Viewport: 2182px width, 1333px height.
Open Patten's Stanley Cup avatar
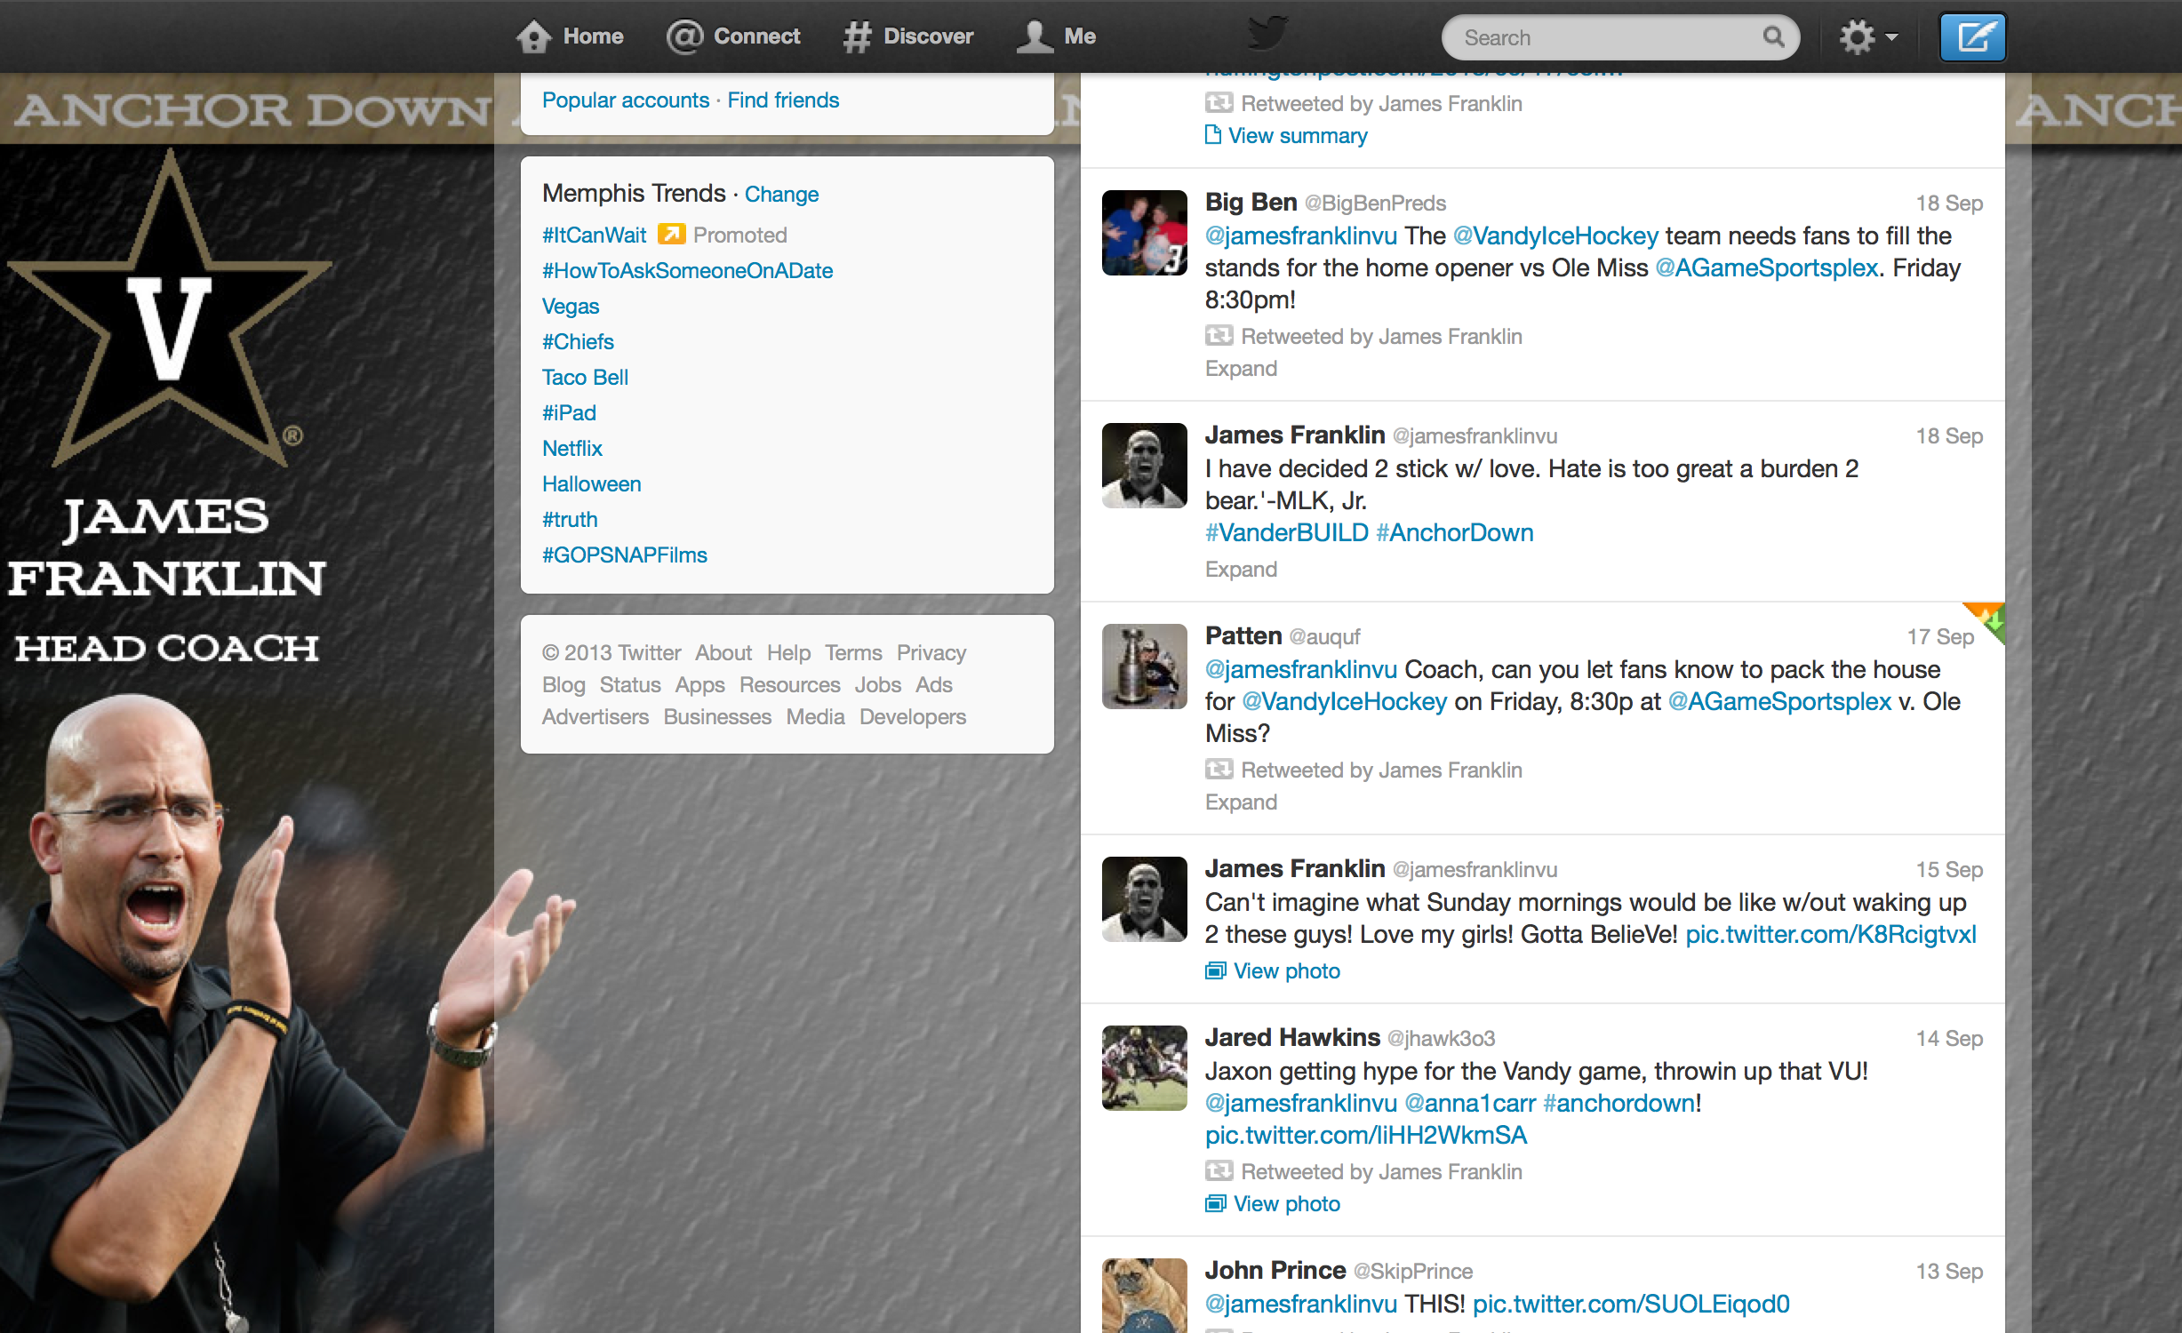click(x=1145, y=666)
